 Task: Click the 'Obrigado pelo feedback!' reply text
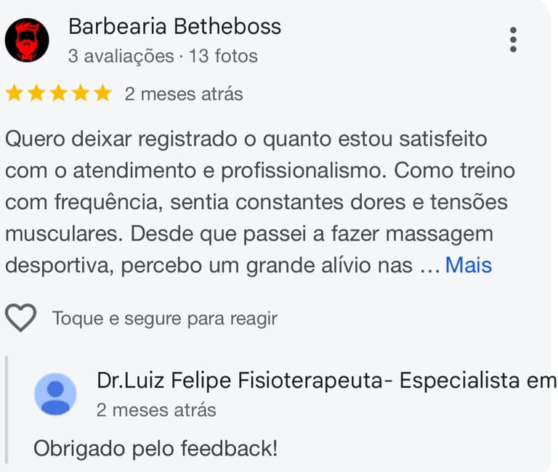click(155, 448)
